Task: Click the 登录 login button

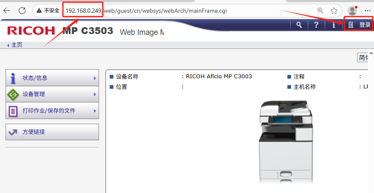Action: point(360,25)
